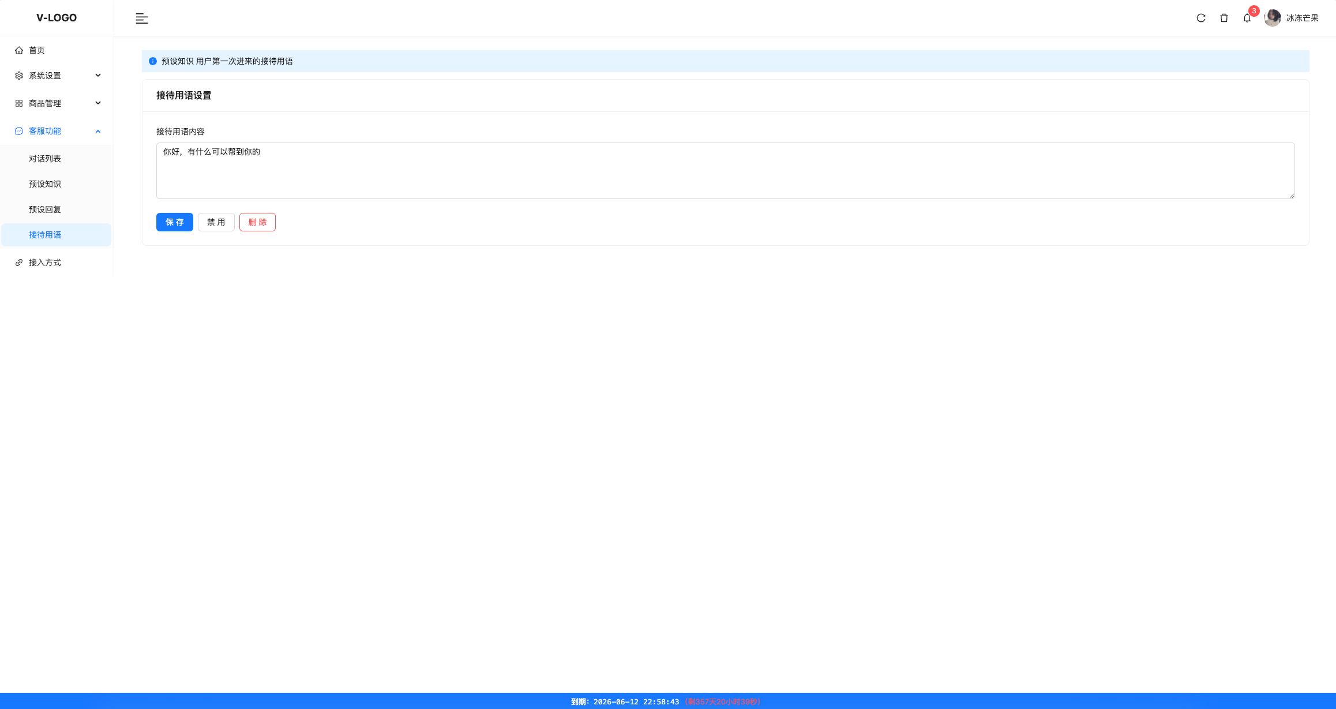Click the trash bin icon in header
The width and height of the screenshot is (1336, 709).
tap(1224, 18)
